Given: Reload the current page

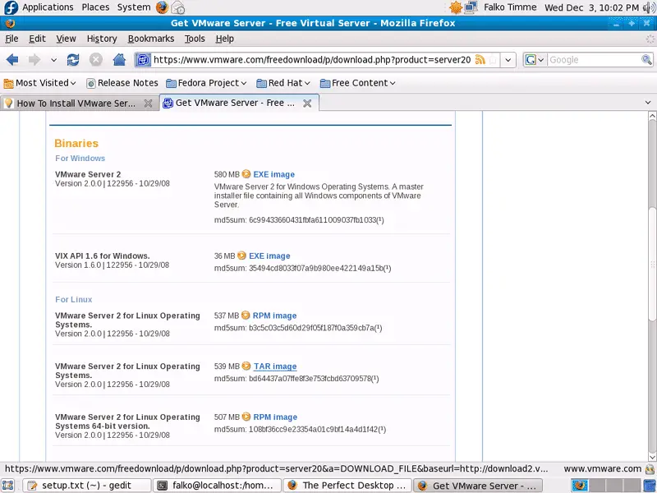Looking at the screenshot, I should point(73,60).
